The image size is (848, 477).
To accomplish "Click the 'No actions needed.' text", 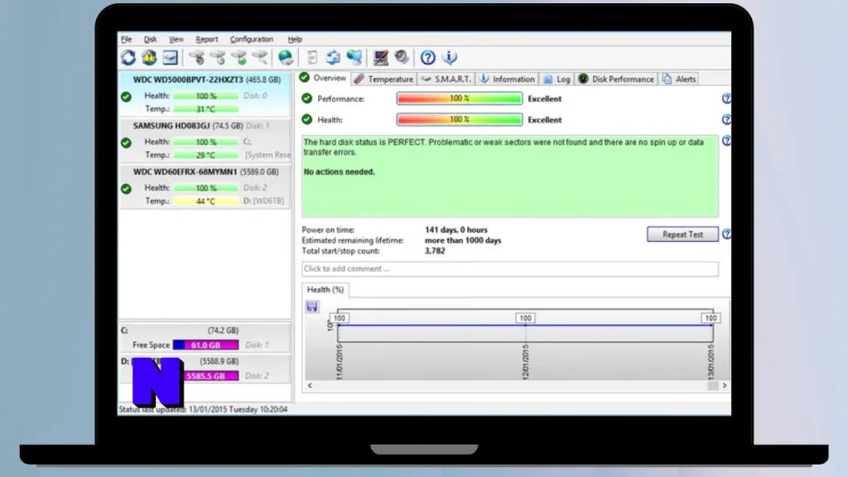I will pos(339,172).
